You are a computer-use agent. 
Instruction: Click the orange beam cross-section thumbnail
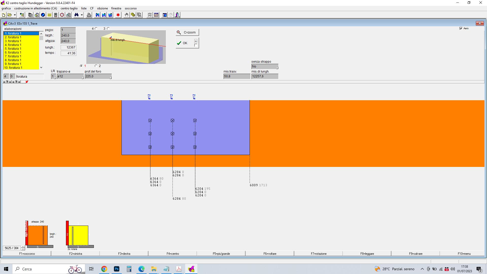pos(38,235)
